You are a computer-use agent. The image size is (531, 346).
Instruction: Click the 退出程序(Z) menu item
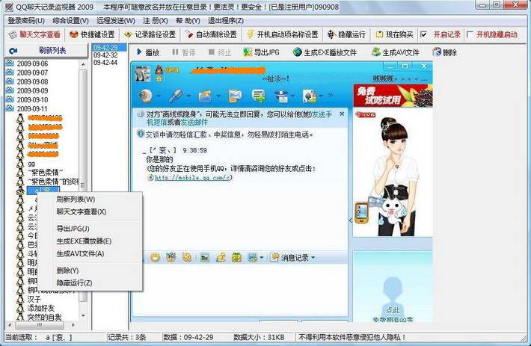[x=226, y=21]
